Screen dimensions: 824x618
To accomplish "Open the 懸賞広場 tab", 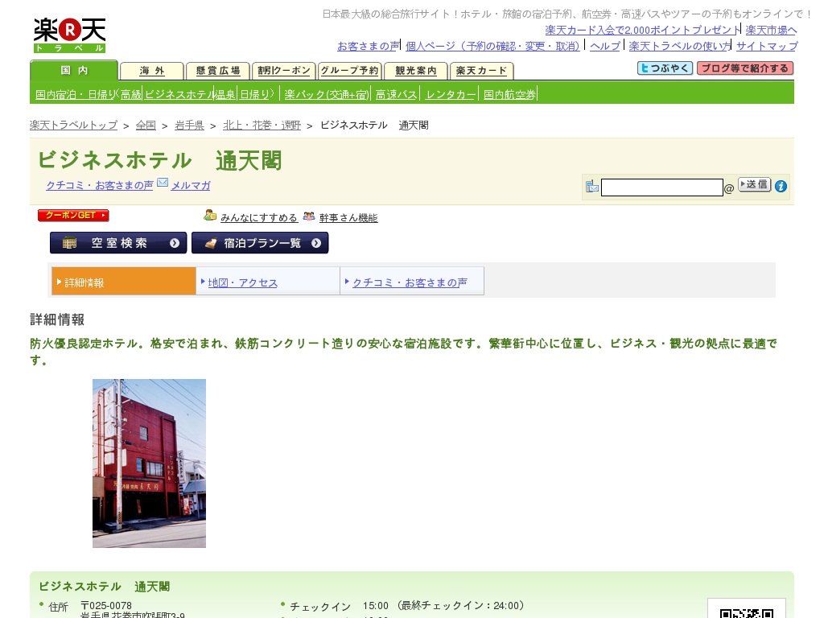I will pyautogui.click(x=217, y=71).
